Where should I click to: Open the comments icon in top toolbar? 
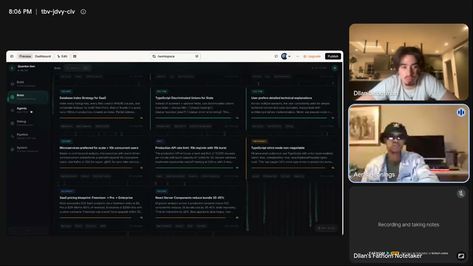[276, 56]
